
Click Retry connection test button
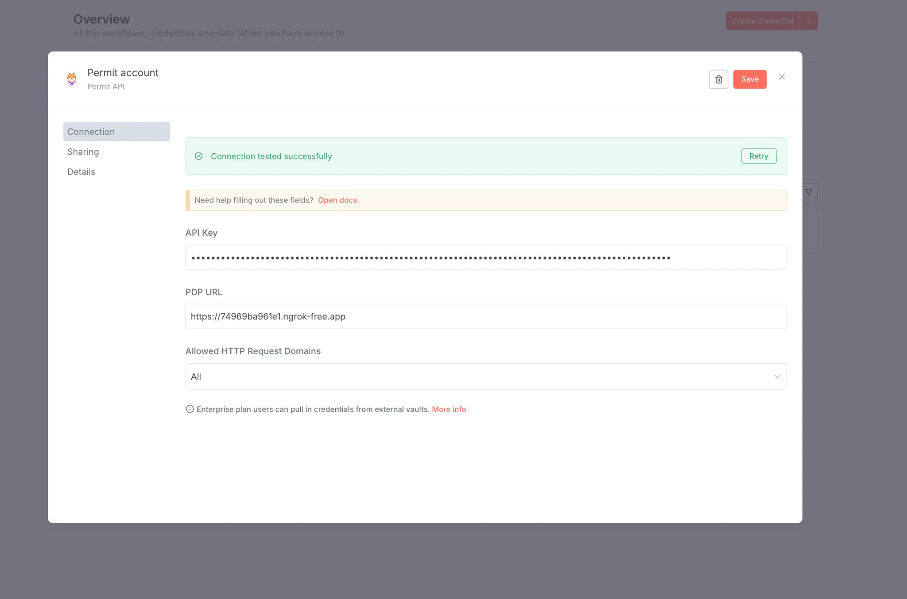(759, 156)
